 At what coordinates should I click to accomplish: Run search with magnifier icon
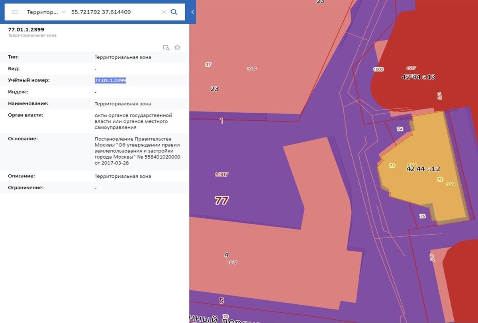(x=174, y=12)
